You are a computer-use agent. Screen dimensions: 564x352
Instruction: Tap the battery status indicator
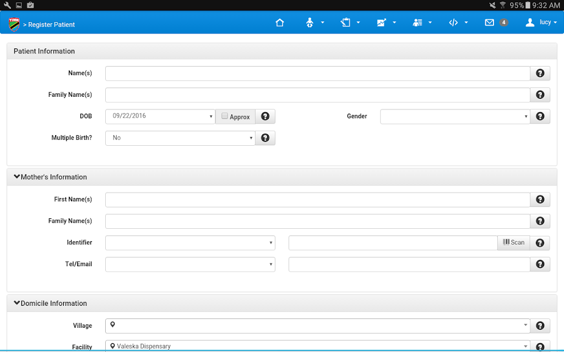pos(528,5)
